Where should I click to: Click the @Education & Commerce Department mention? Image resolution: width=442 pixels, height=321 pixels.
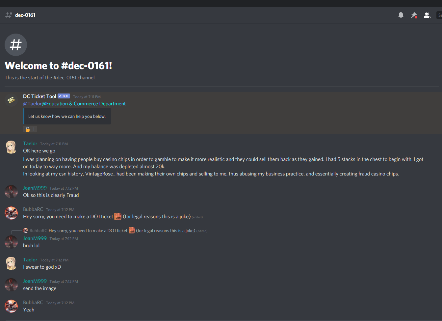tap(84, 104)
